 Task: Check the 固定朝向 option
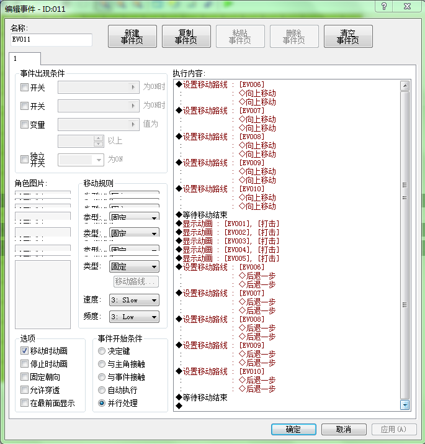point(25,376)
